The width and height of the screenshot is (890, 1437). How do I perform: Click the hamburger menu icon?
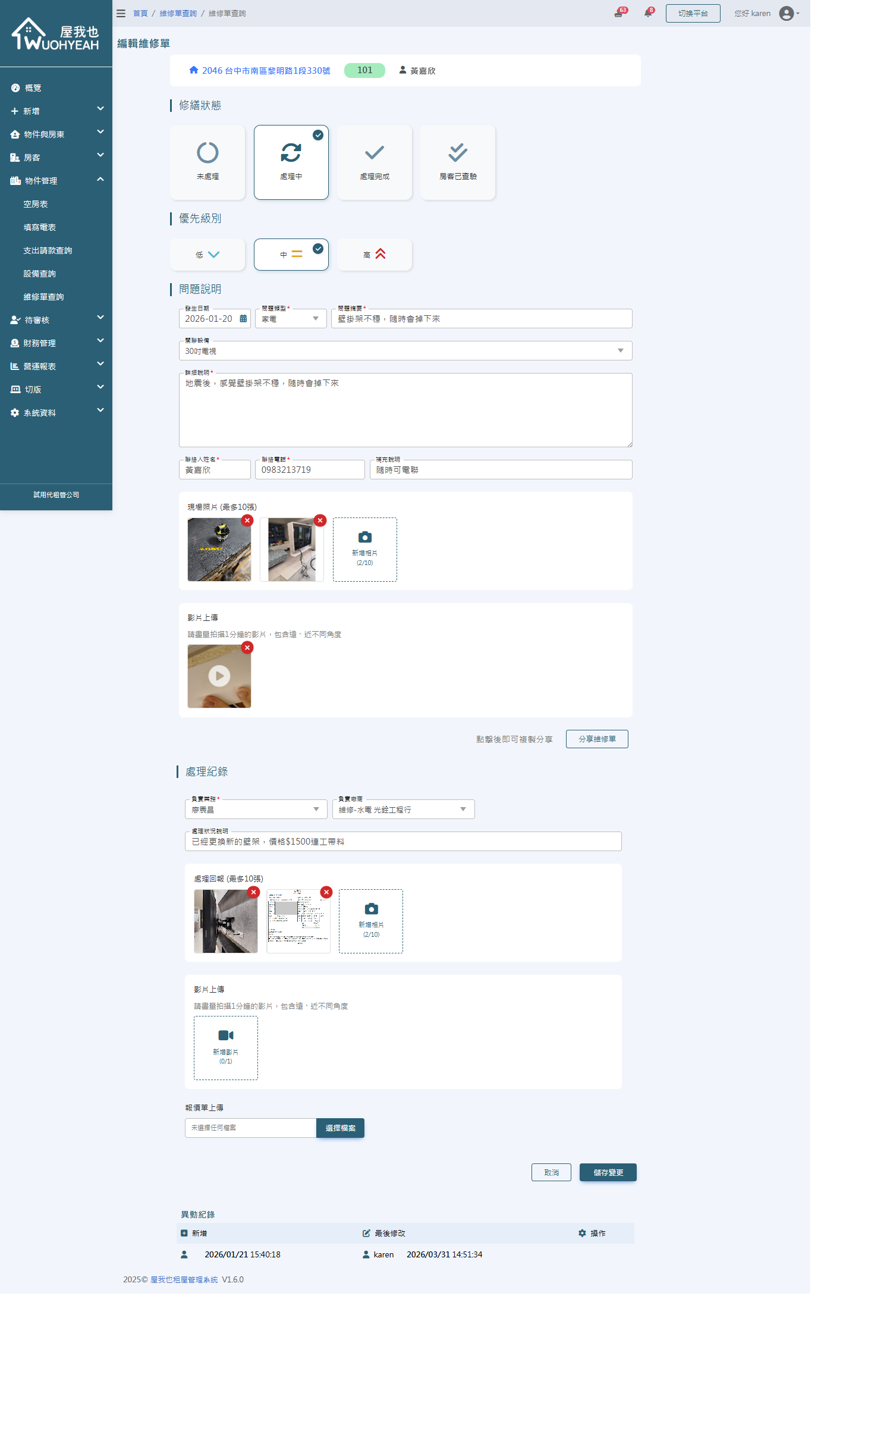point(121,13)
